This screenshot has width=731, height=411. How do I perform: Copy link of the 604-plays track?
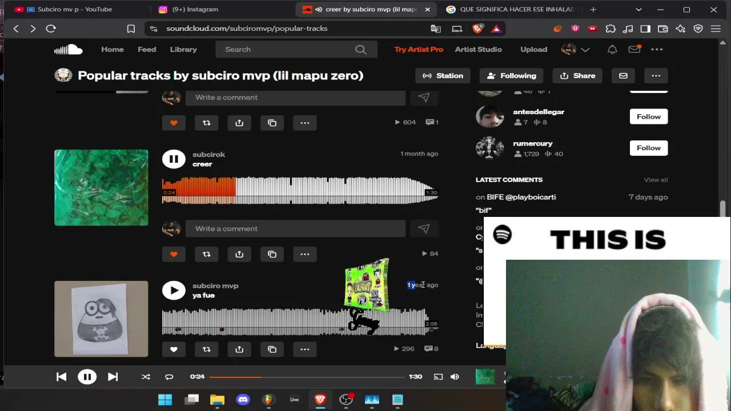[272, 123]
